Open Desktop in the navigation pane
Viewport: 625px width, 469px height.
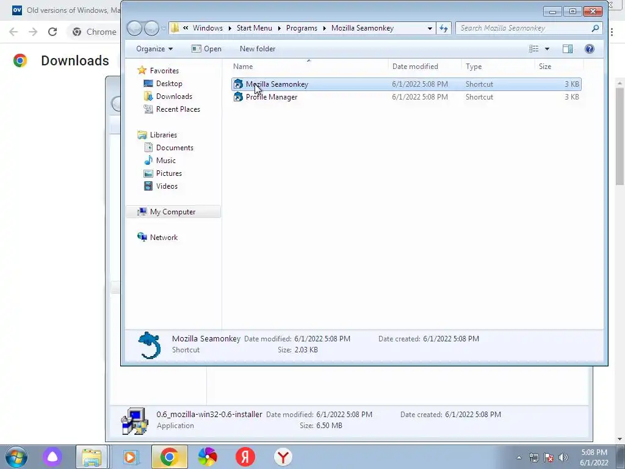(169, 83)
